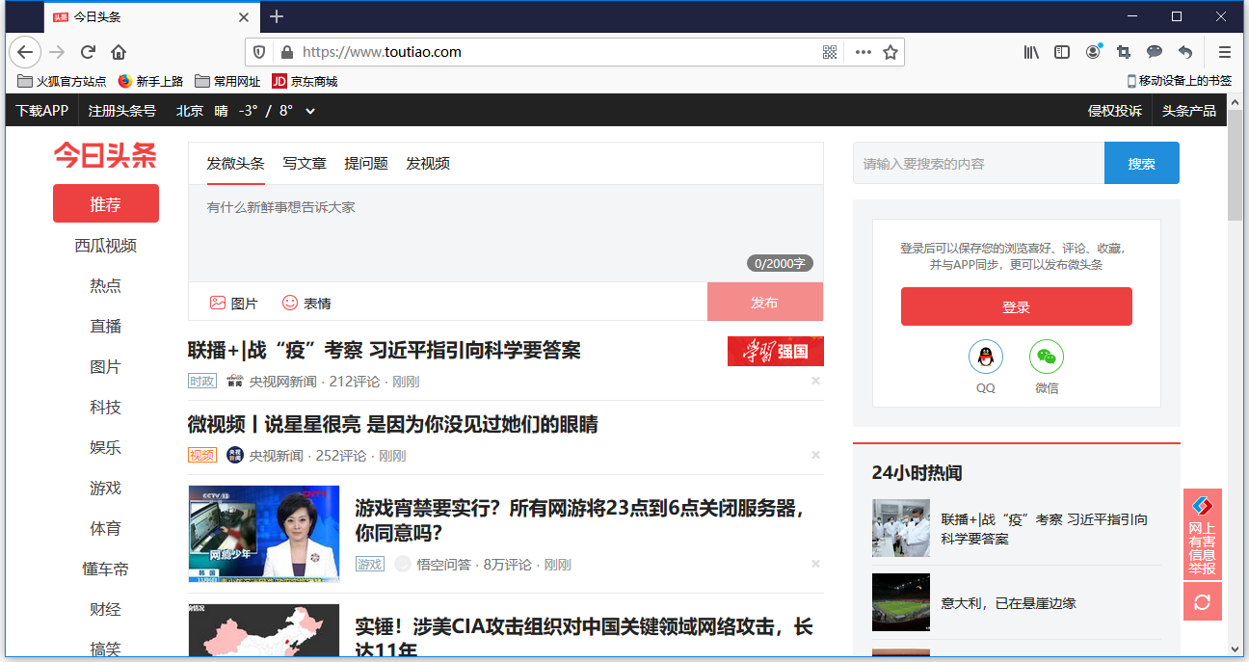Viewport: 1249px width, 662px height.
Task: Click the screenshot crop icon in toolbar
Action: point(1124,52)
